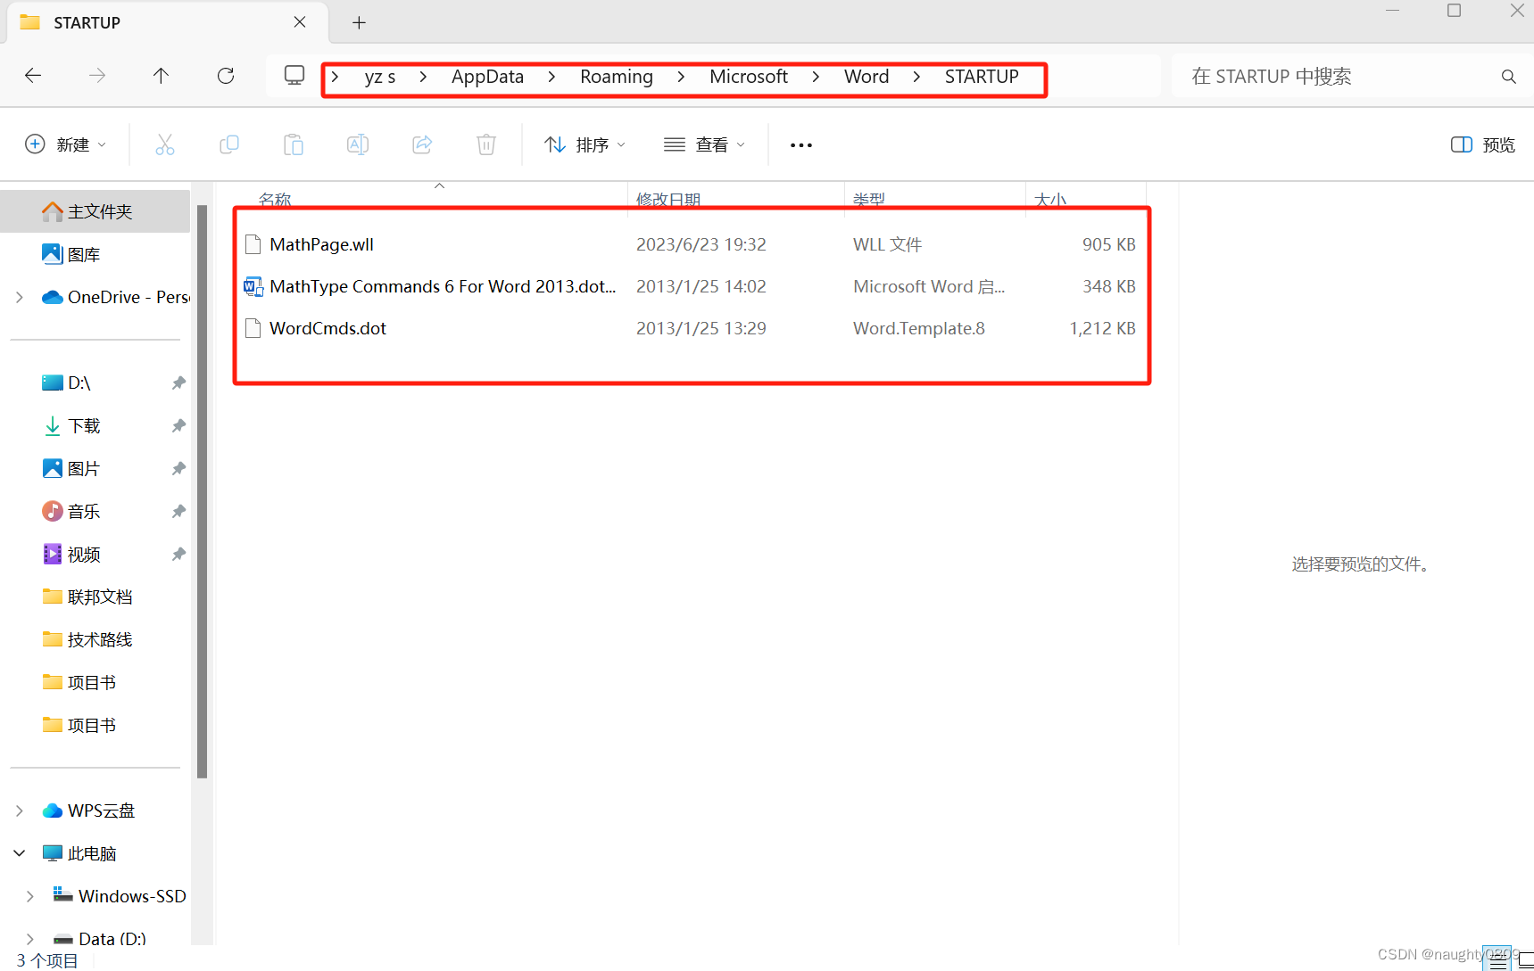Click the WordCmds.dot file icon

(253, 328)
